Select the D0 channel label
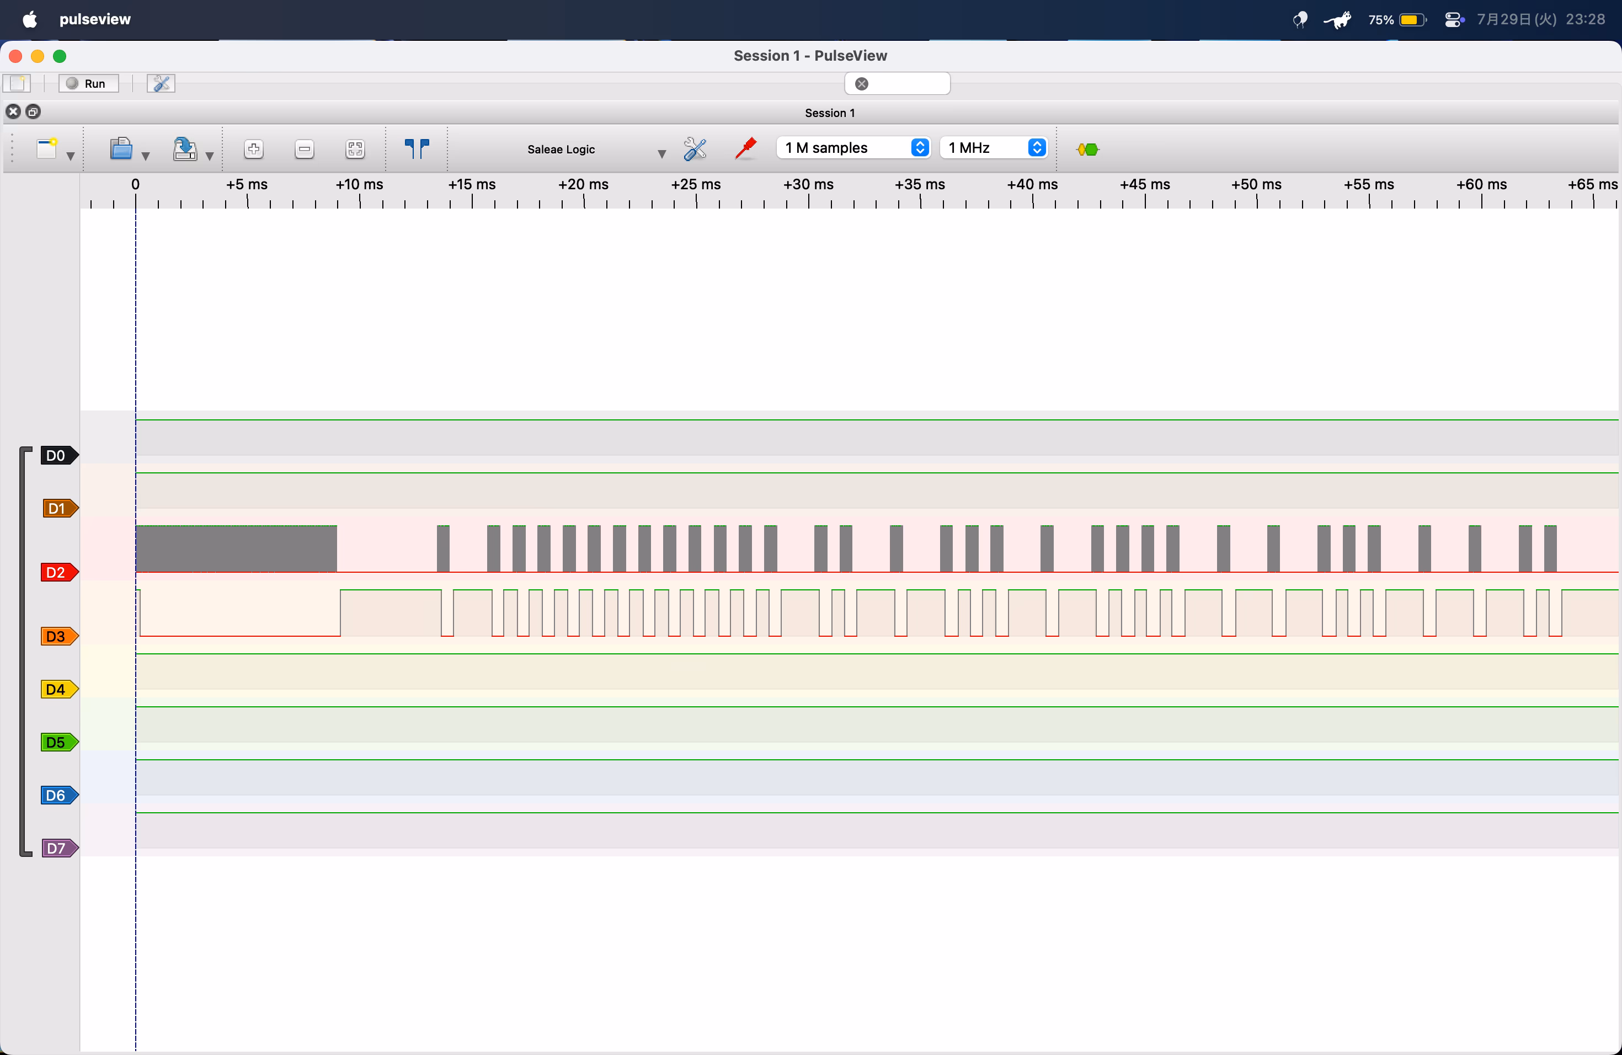The width and height of the screenshot is (1622, 1055). [57, 455]
